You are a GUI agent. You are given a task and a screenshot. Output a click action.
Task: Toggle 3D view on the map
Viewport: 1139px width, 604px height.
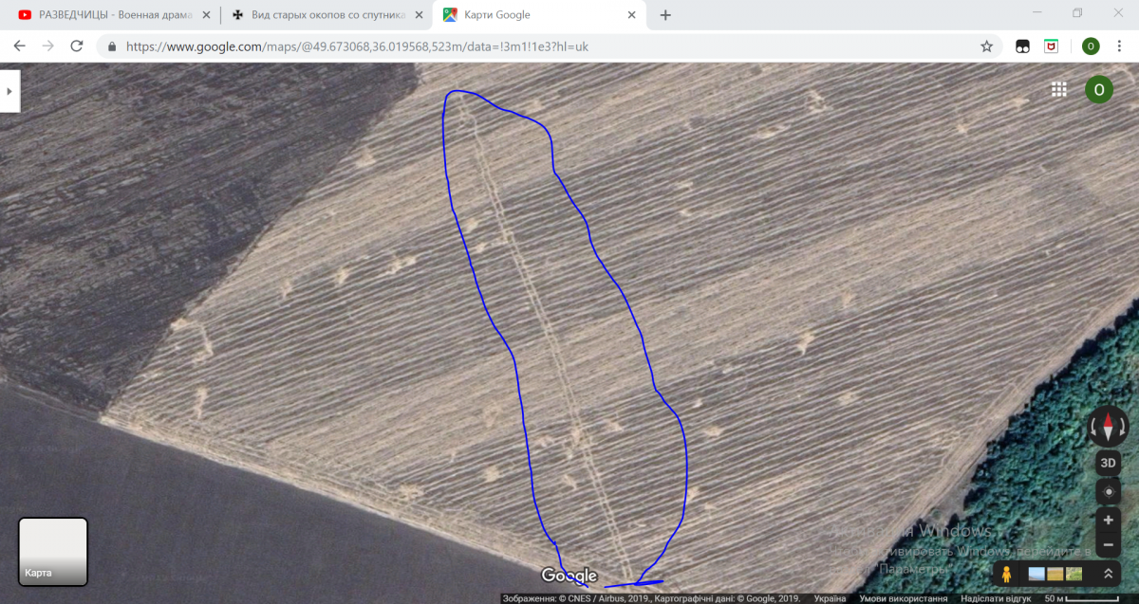tap(1108, 463)
